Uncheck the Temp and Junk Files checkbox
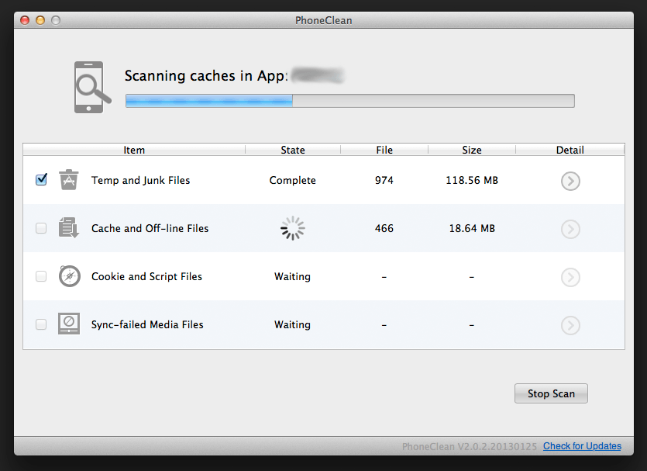Screen dimensions: 647x471 (x=41, y=179)
